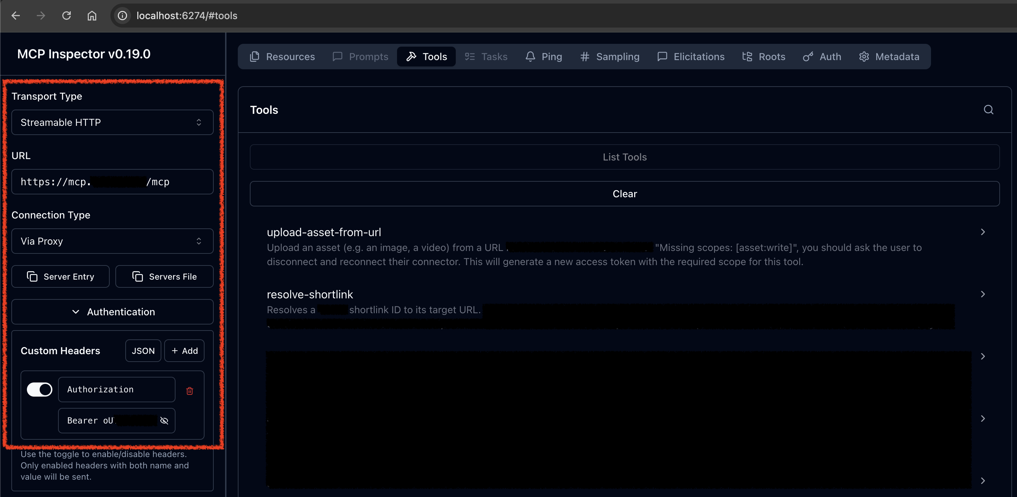This screenshot has width=1017, height=497.
Task: Go to the Auth tab
Action: [822, 57]
